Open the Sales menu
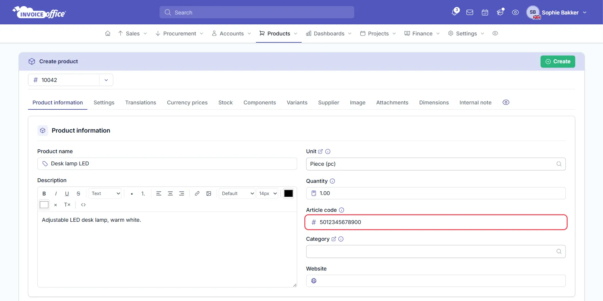 [x=132, y=34]
